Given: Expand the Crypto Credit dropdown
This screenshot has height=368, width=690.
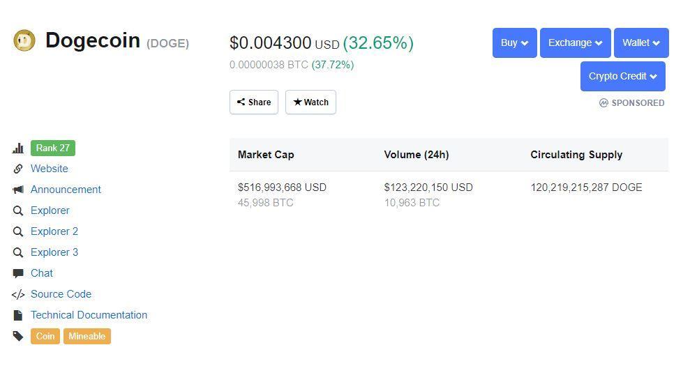Looking at the screenshot, I should click(x=622, y=76).
